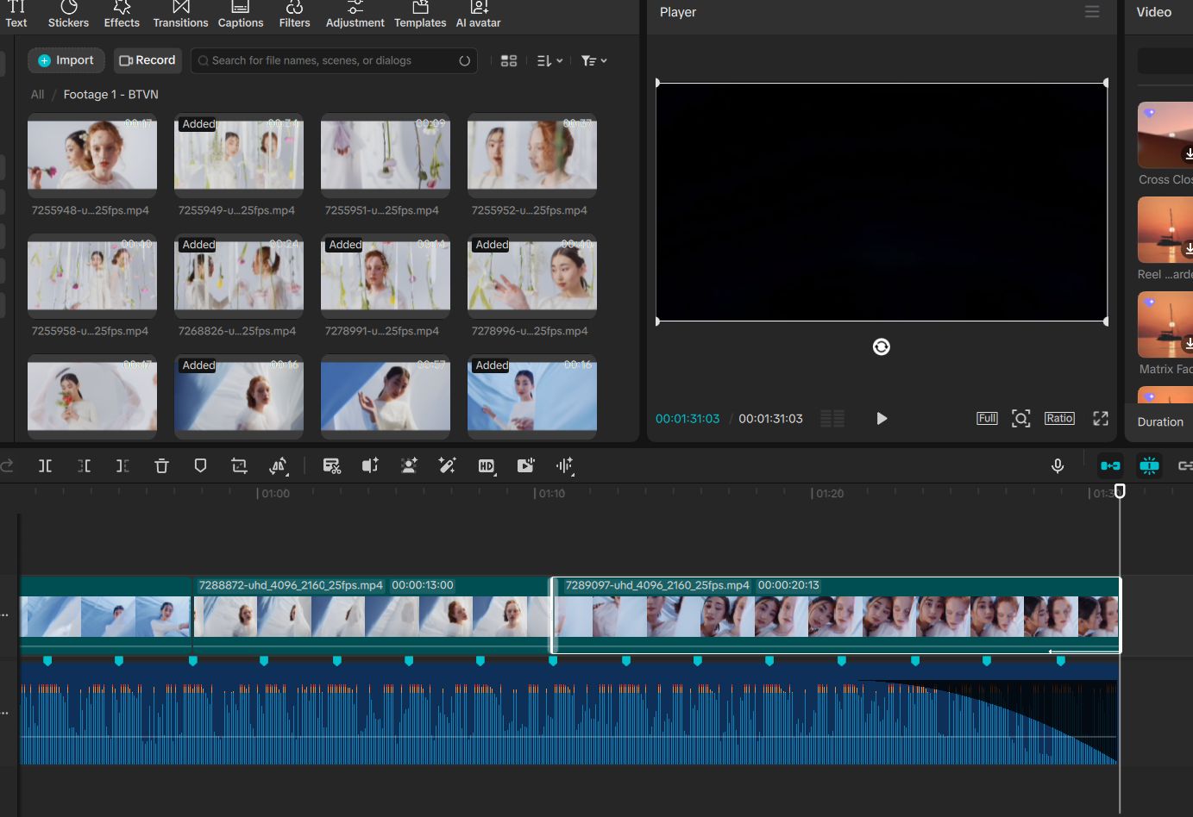Toggle grid view of media
Viewport: 1193px width, 817px height.
click(x=509, y=60)
